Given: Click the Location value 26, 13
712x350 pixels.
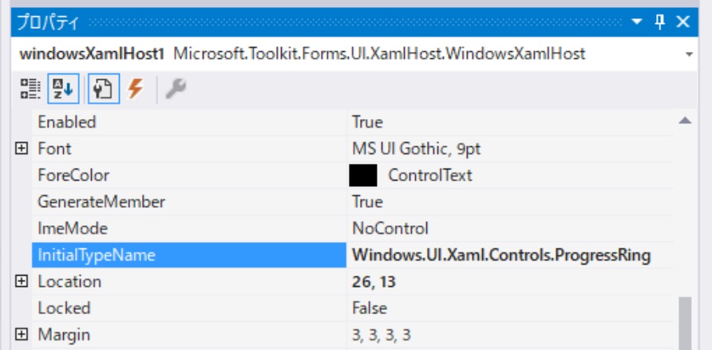Looking at the screenshot, I should click(x=374, y=281).
